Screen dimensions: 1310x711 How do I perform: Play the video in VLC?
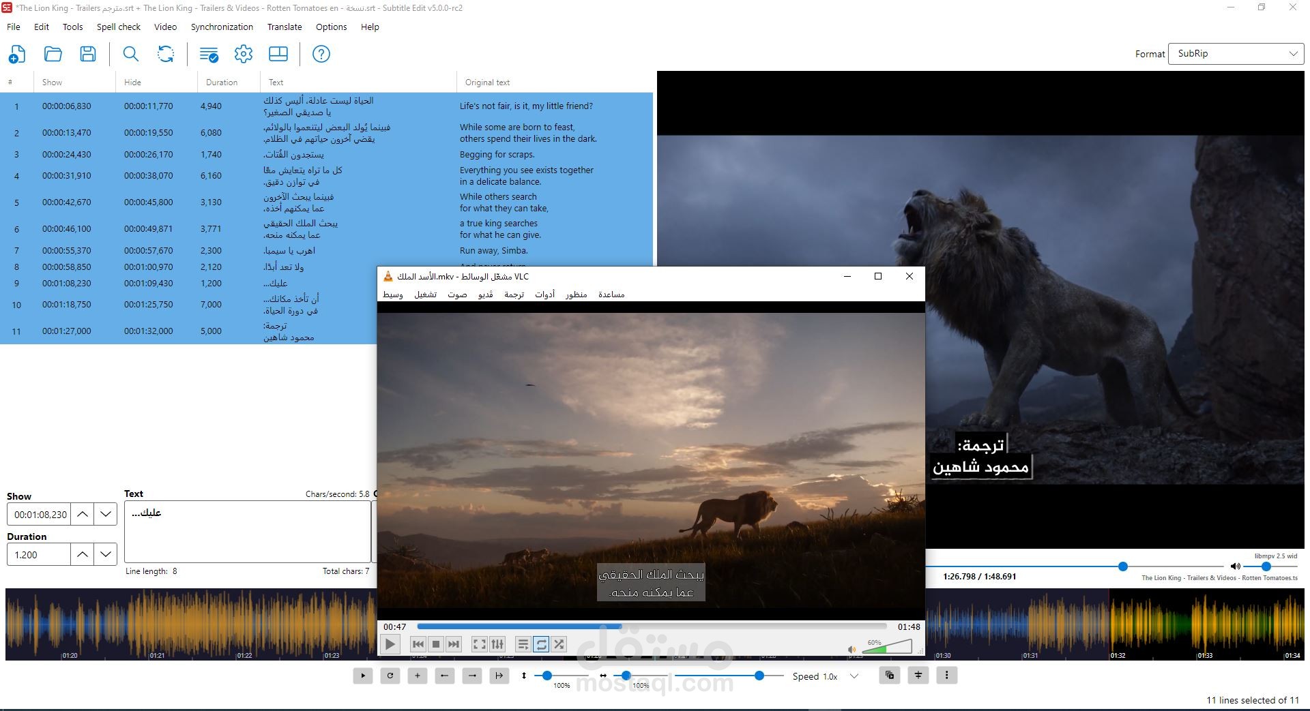click(x=390, y=644)
